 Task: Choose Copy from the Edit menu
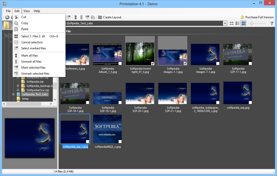coord(39,23)
